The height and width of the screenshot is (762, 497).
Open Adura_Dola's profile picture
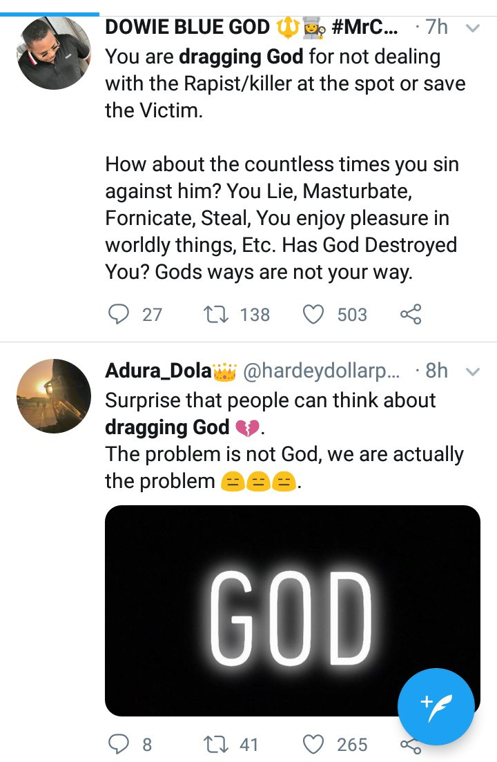coord(53,396)
